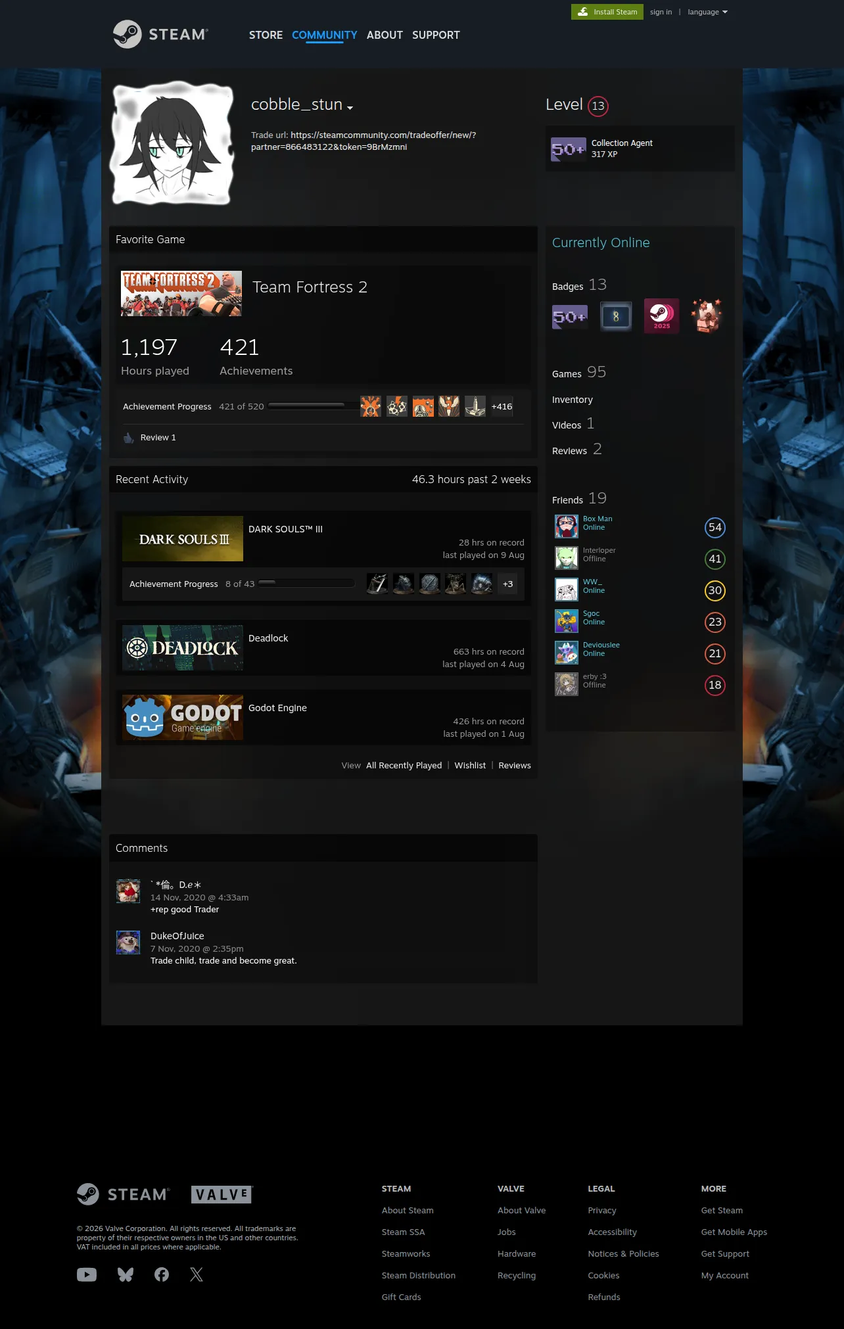The width and height of the screenshot is (844, 1329).
Task: Open the 50+ Collection Agent badge beside Level
Action: (568, 149)
